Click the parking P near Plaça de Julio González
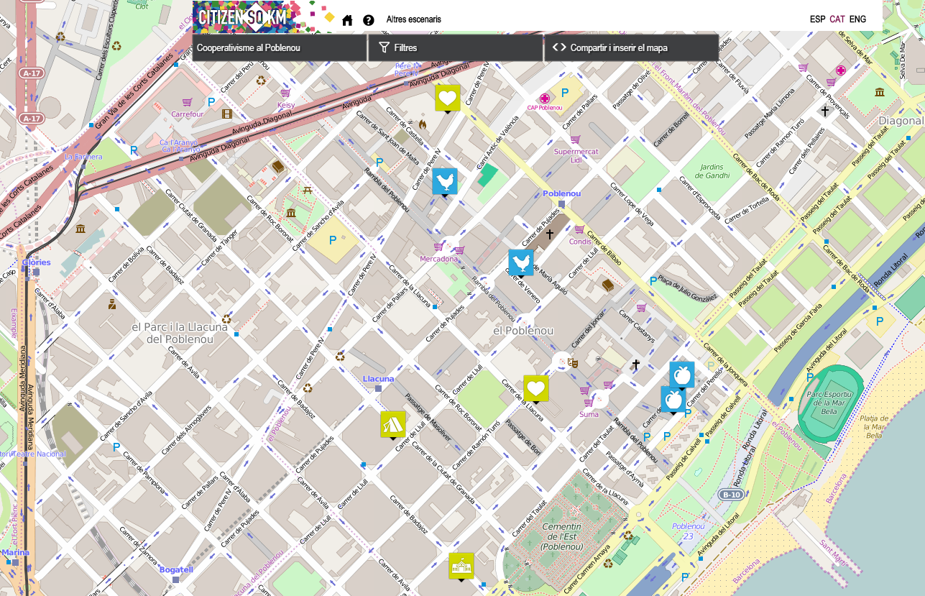Screen dimensions: 925x596 click(653, 281)
